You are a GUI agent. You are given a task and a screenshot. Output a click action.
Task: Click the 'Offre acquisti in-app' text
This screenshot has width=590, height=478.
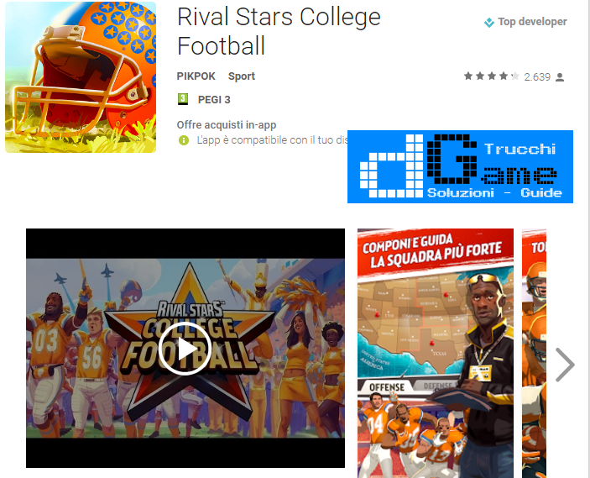pyautogui.click(x=227, y=124)
